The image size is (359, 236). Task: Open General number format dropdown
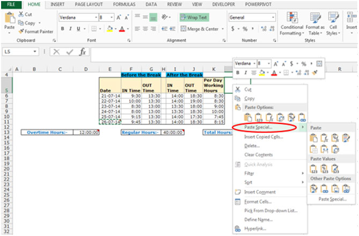click(273, 17)
